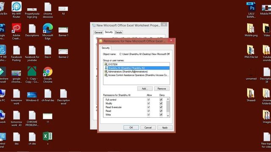271x152 pixels.
Task: Select Access Control Assistance Operators entry
Action: coord(136,75)
